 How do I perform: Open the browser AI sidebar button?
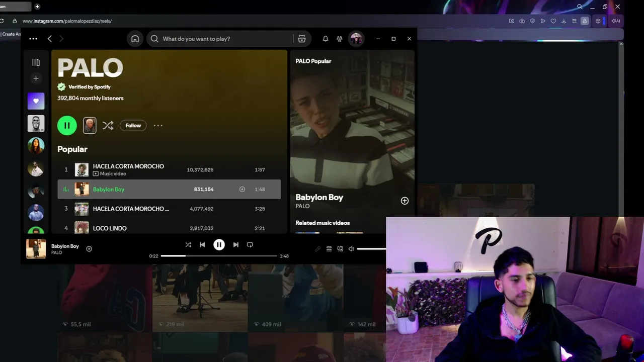[x=615, y=21]
